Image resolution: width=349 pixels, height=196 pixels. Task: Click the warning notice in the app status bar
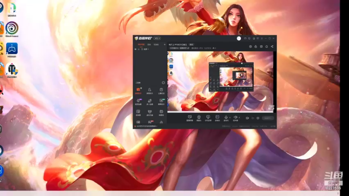[146, 126]
